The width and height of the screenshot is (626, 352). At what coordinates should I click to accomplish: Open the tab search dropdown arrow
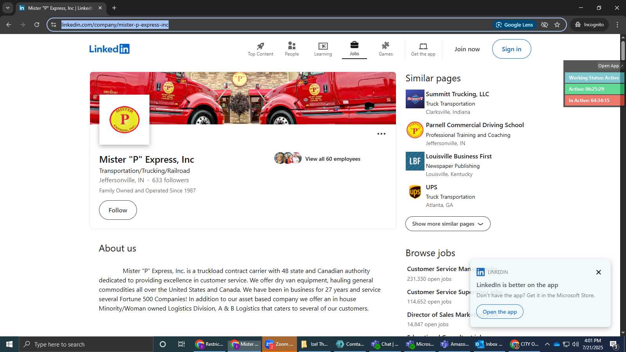[7, 8]
